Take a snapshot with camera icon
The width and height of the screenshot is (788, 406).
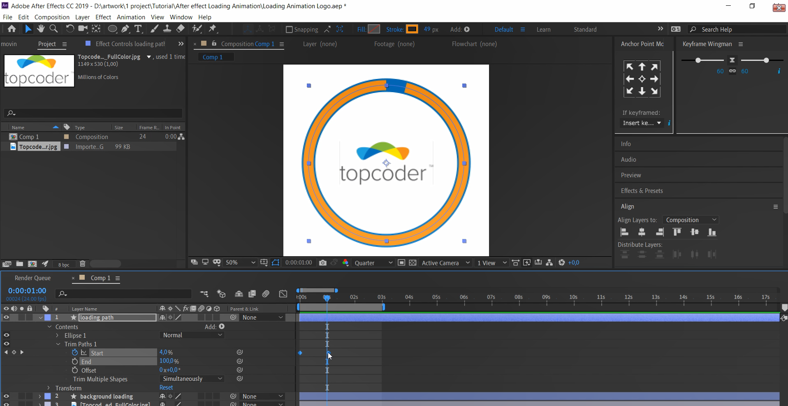click(323, 262)
